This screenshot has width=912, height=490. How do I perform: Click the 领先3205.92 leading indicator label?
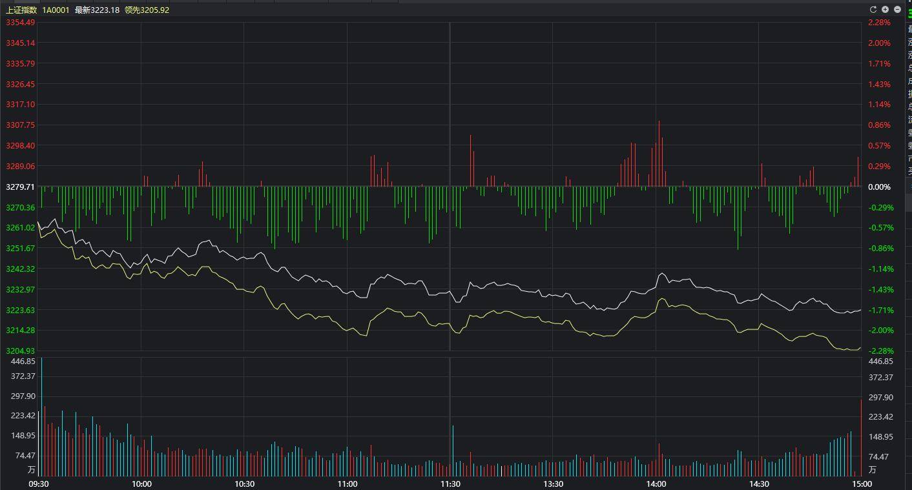pos(147,10)
